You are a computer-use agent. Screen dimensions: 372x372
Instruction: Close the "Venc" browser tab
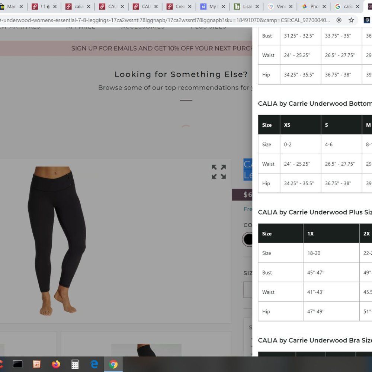coord(291,7)
